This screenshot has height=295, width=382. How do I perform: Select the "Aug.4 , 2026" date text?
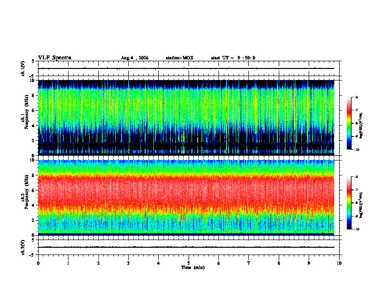click(x=135, y=58)
